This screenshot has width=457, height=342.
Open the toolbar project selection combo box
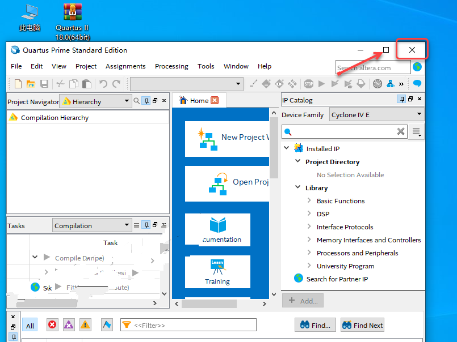click(187, 84)
